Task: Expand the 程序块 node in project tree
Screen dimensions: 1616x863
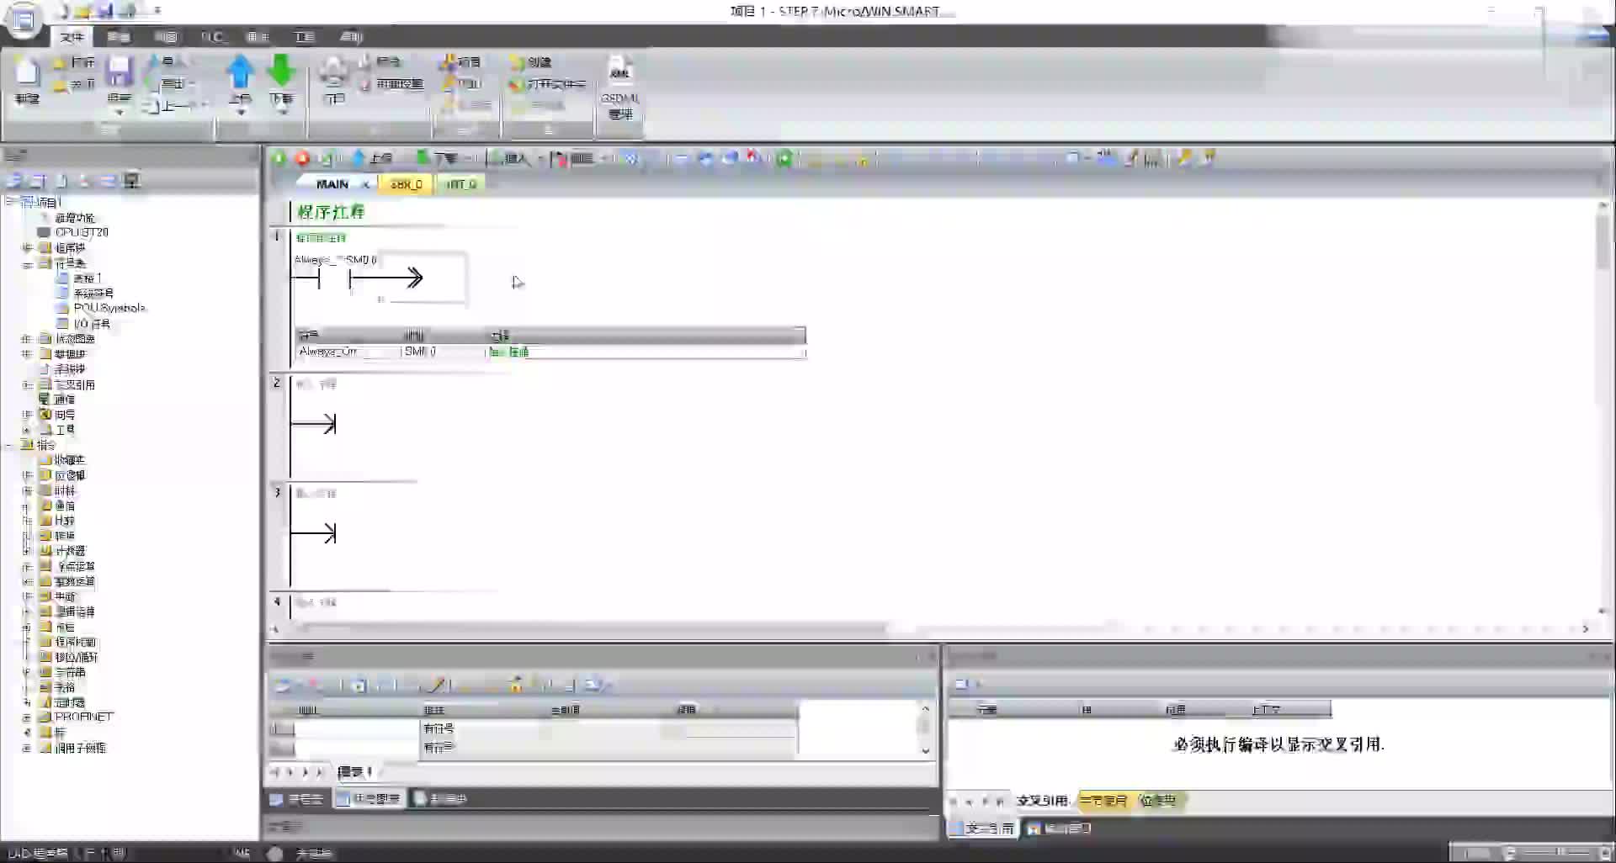Action: 27,248
